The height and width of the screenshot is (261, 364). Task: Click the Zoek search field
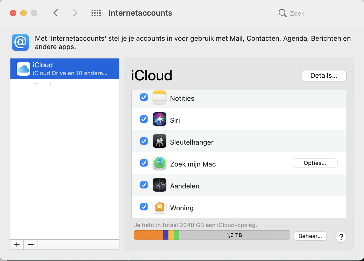(x=316, y=13)
